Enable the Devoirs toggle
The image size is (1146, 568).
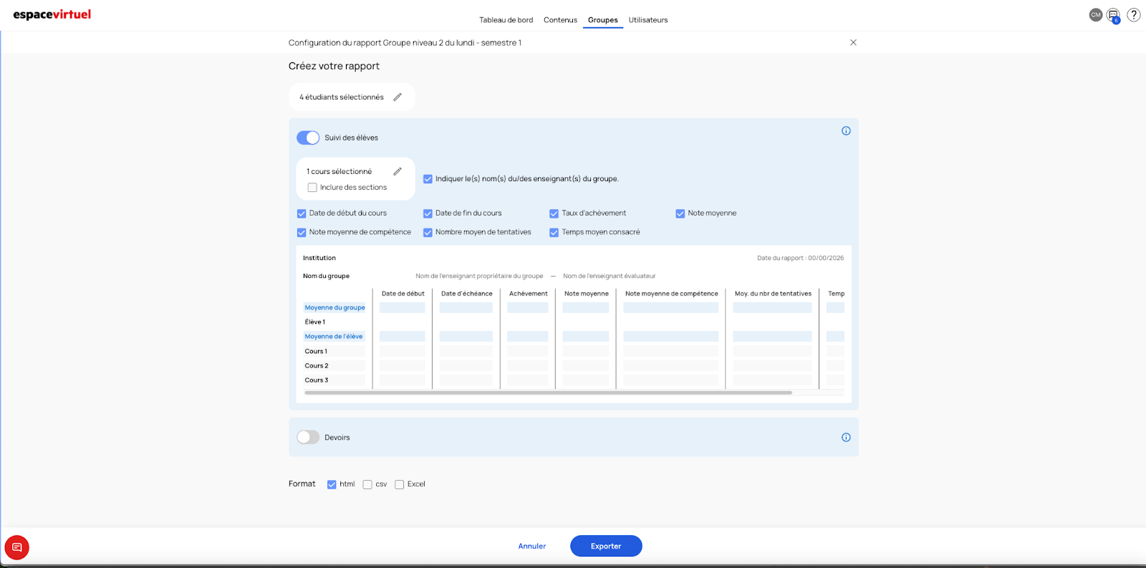[308, 438]
